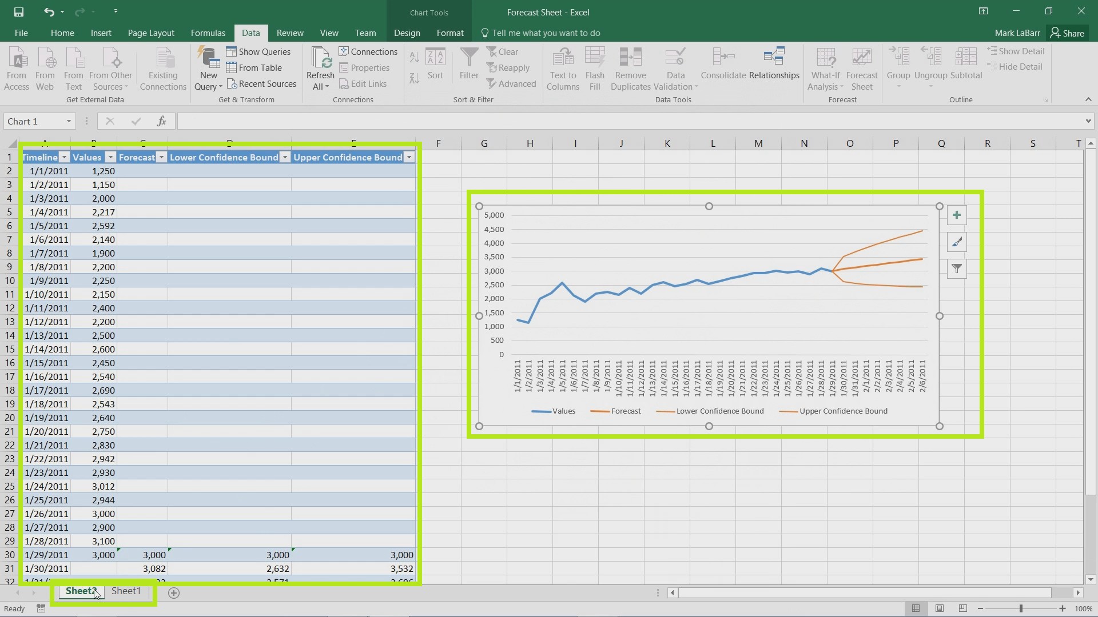The image size is (1098, 617).
Task: Open the Forecast column filter dropdown
Action: [161, 157]
